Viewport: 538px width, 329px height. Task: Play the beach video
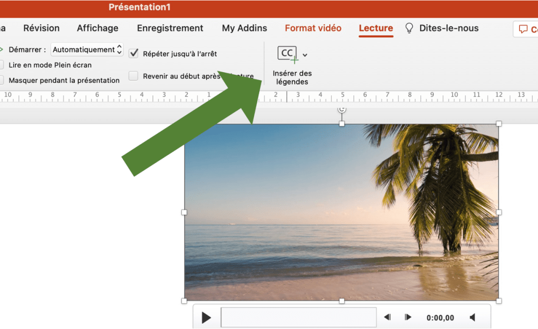tap(207, 317)
